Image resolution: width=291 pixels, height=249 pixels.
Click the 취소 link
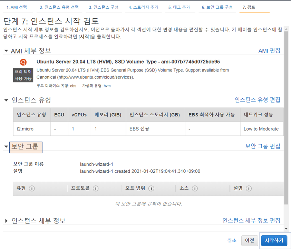click(232, 240)
